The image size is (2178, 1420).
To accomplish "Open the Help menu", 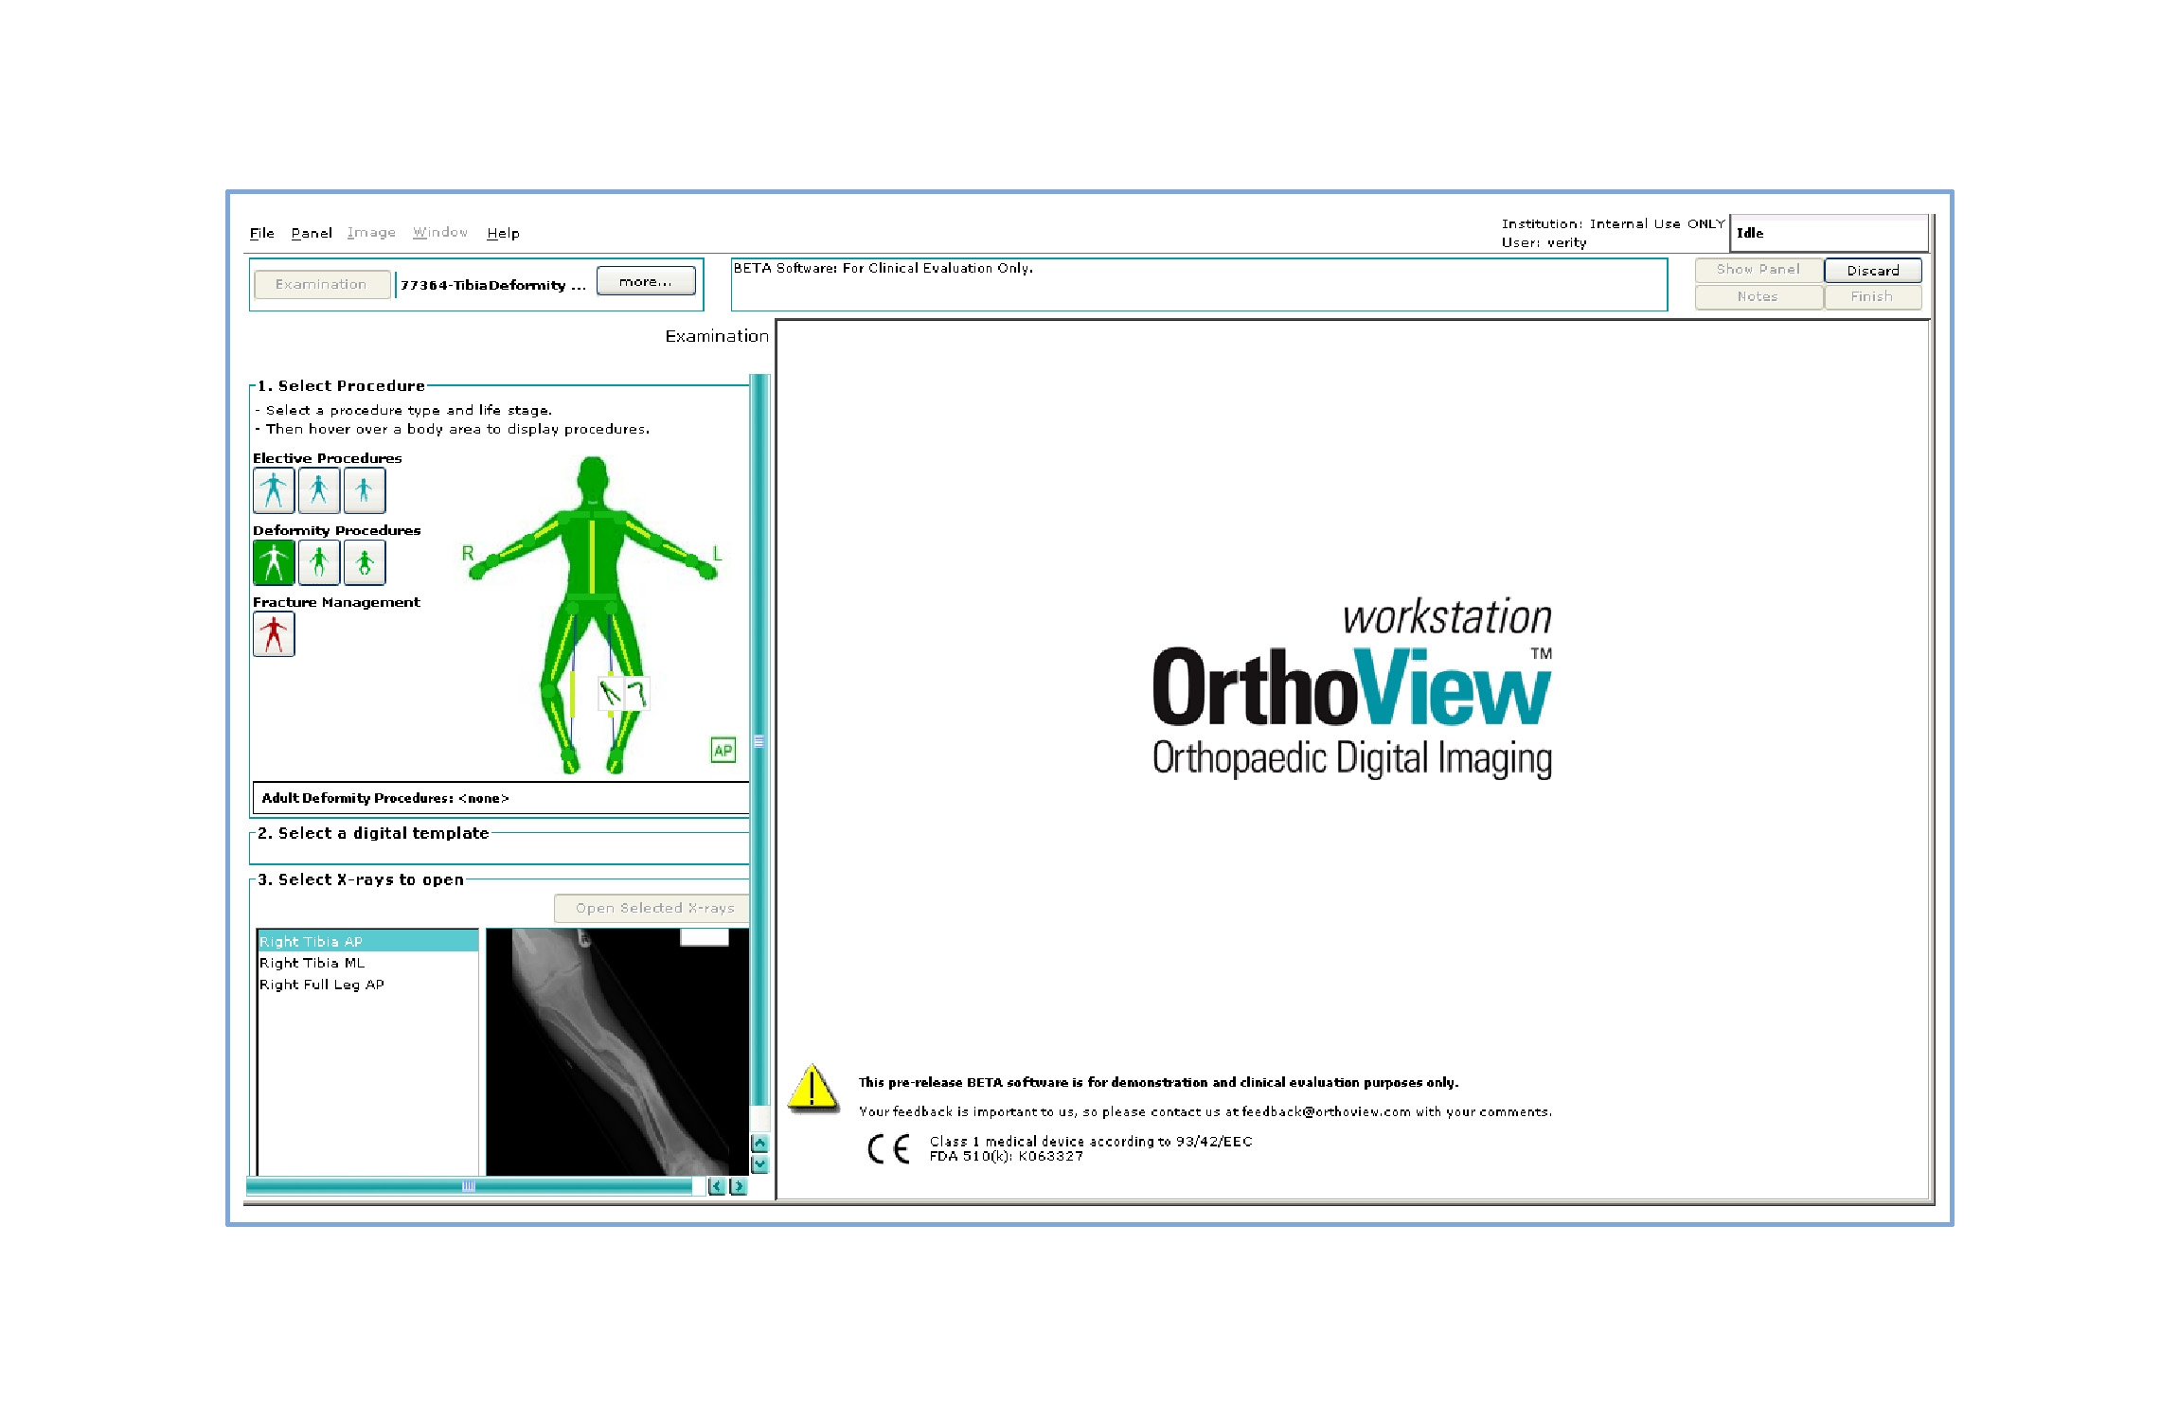I will click(503, 233).
